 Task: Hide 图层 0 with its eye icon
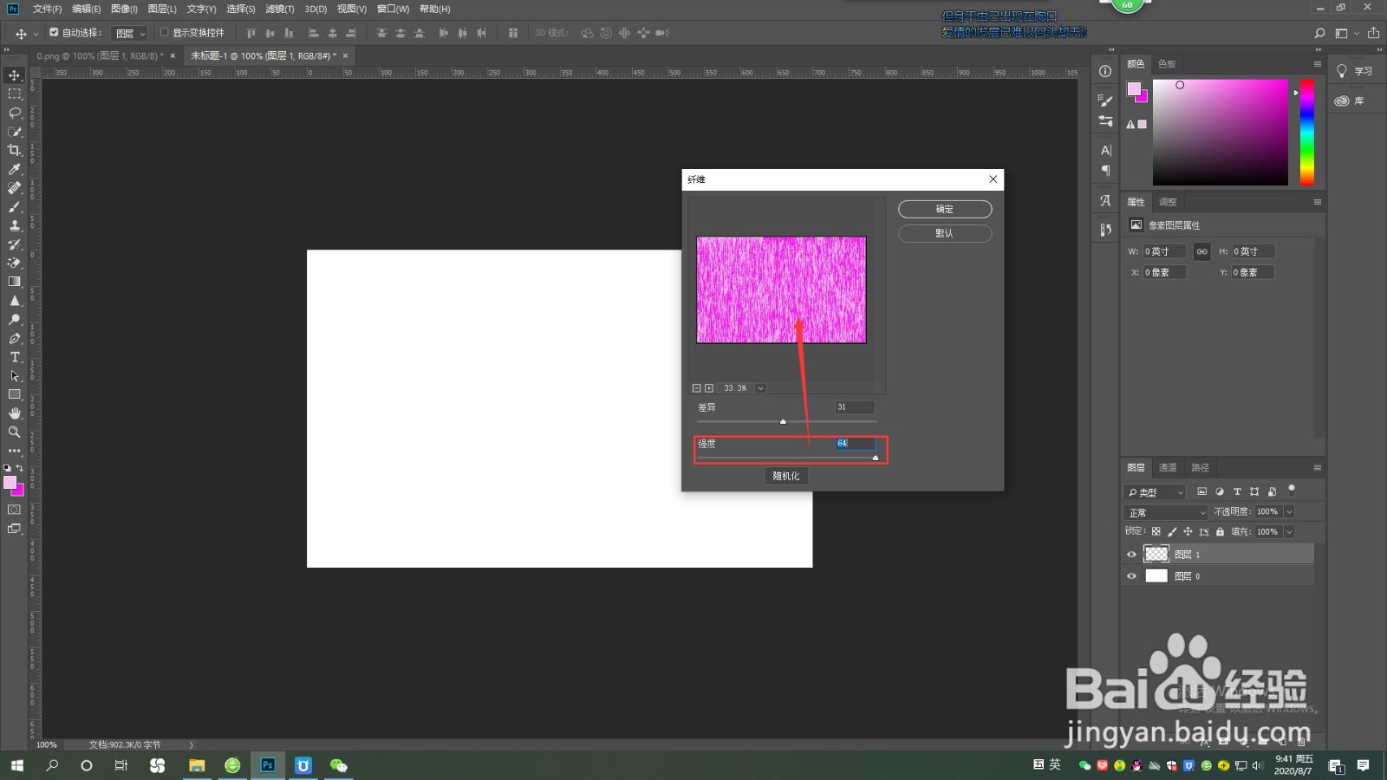tap(1131, 575)
